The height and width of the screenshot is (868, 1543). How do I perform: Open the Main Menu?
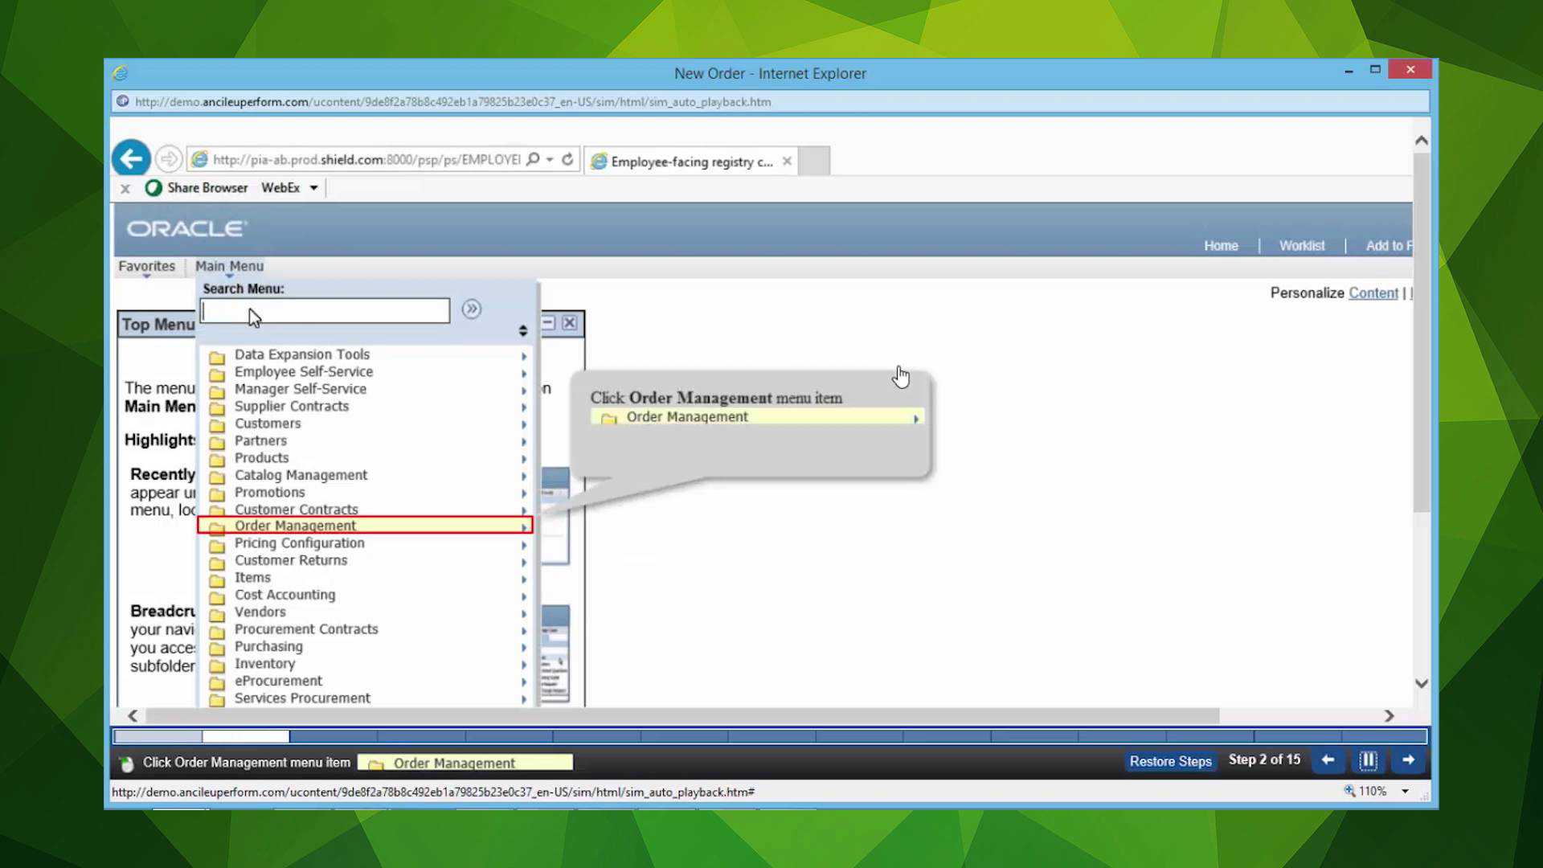click(229, 266)
